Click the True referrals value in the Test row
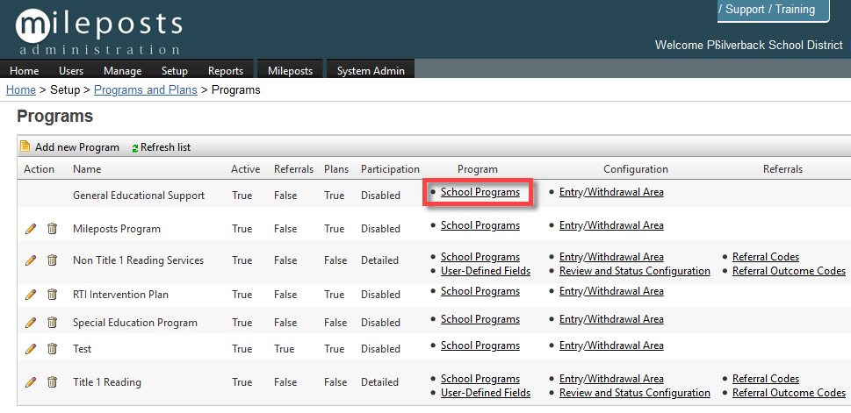851x413 pixels. (x=285, y=349)
